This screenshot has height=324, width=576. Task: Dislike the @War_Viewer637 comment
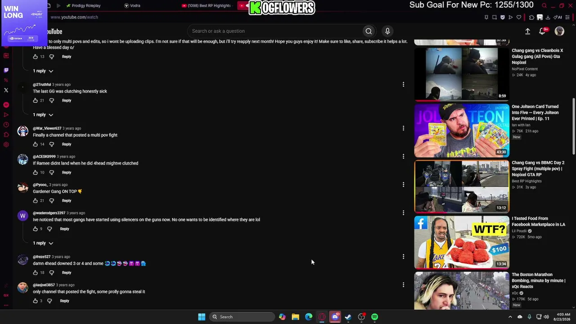[x=51, y=144]
